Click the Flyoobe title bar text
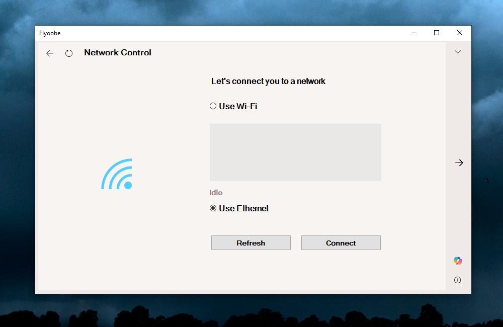Image resolution: width=503 pixels, height=327 pixels. pyautogui.click(x=50, y=33)
